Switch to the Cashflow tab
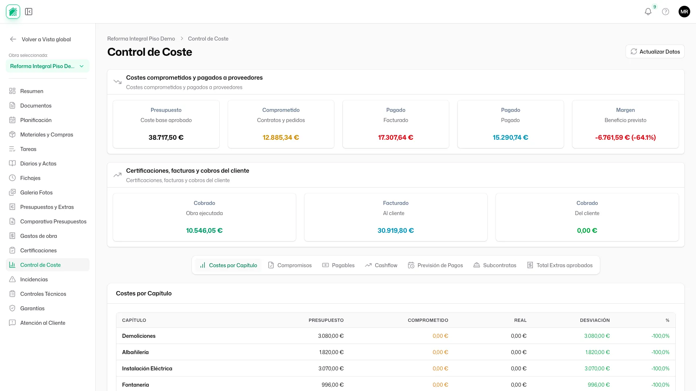Screen dimensions: 696x391 coord(381,265)
